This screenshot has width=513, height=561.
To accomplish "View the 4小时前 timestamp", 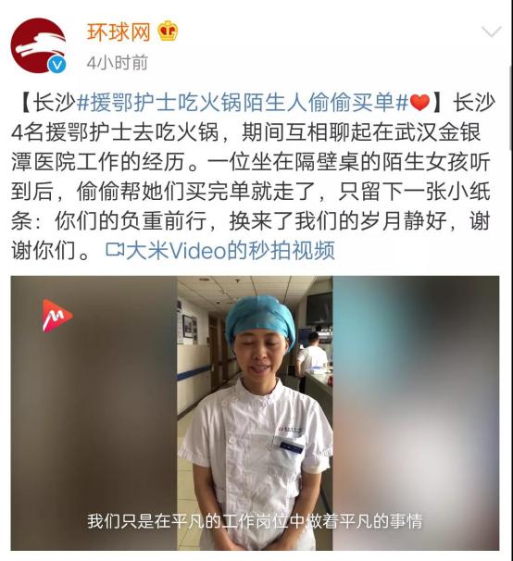I will click(x=117, y=63).
